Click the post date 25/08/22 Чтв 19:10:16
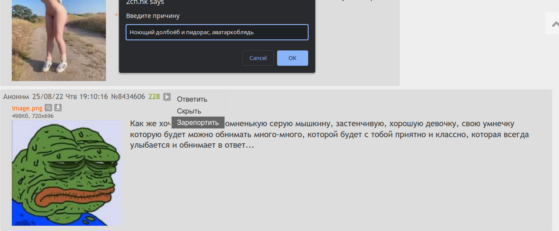This screenshot has height=231, width=559. pyautogui.click(x=70, y=96)
